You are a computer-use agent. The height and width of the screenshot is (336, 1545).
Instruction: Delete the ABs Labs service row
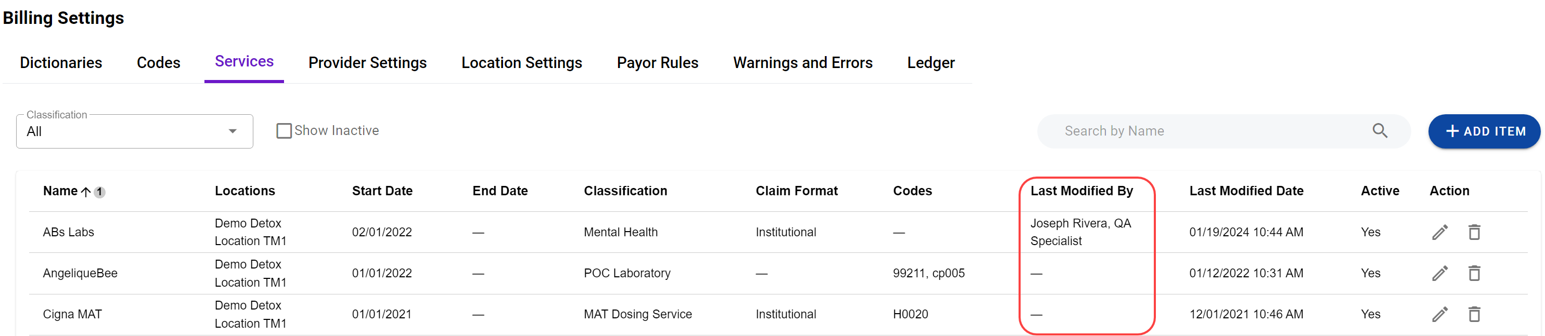1474,232
